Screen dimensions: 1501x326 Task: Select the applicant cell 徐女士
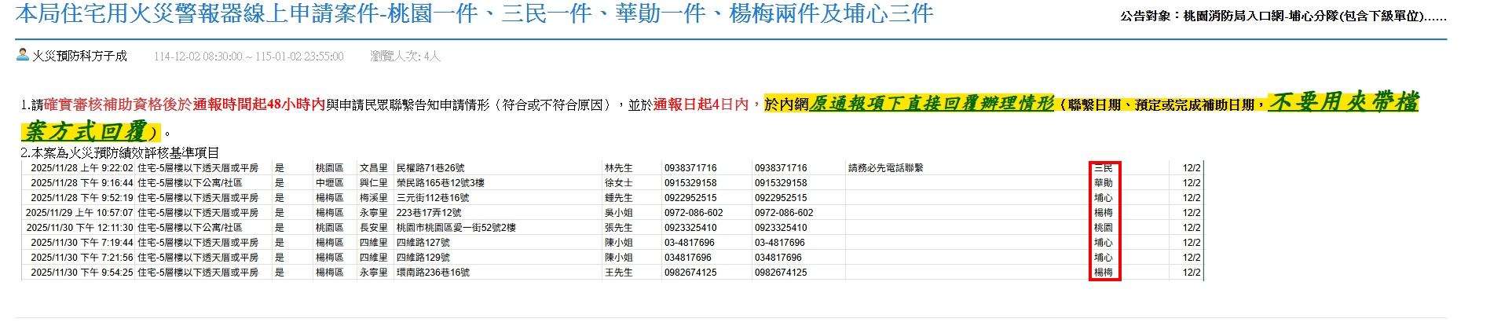(618, 183)
